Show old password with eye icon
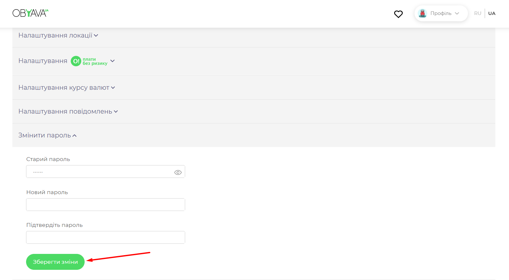509x280 pixels. (178, 172)
